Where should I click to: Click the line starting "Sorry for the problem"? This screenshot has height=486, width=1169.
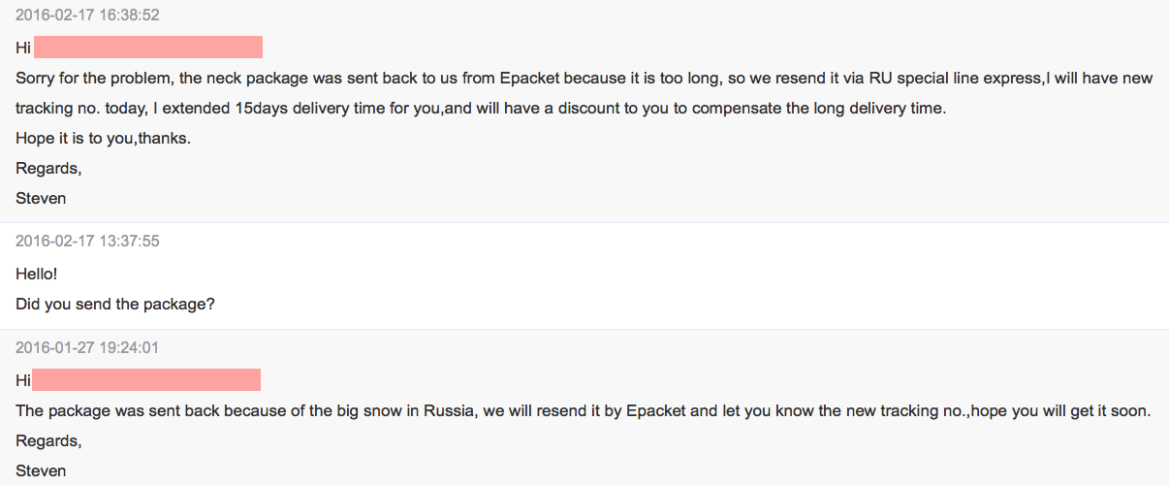pos(584,78)
